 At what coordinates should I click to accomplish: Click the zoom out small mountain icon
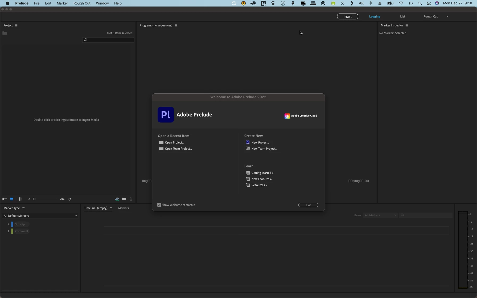[29, 199]
